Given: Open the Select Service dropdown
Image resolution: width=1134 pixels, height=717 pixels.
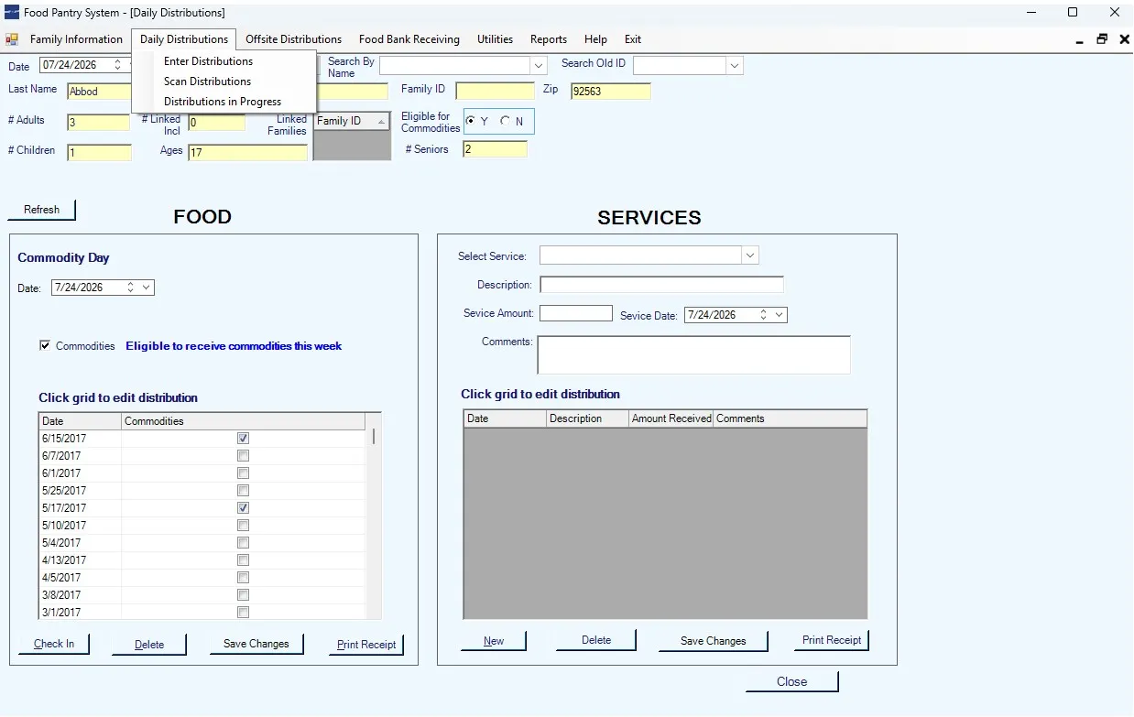Looking at the screenshot, I should 750,255.
